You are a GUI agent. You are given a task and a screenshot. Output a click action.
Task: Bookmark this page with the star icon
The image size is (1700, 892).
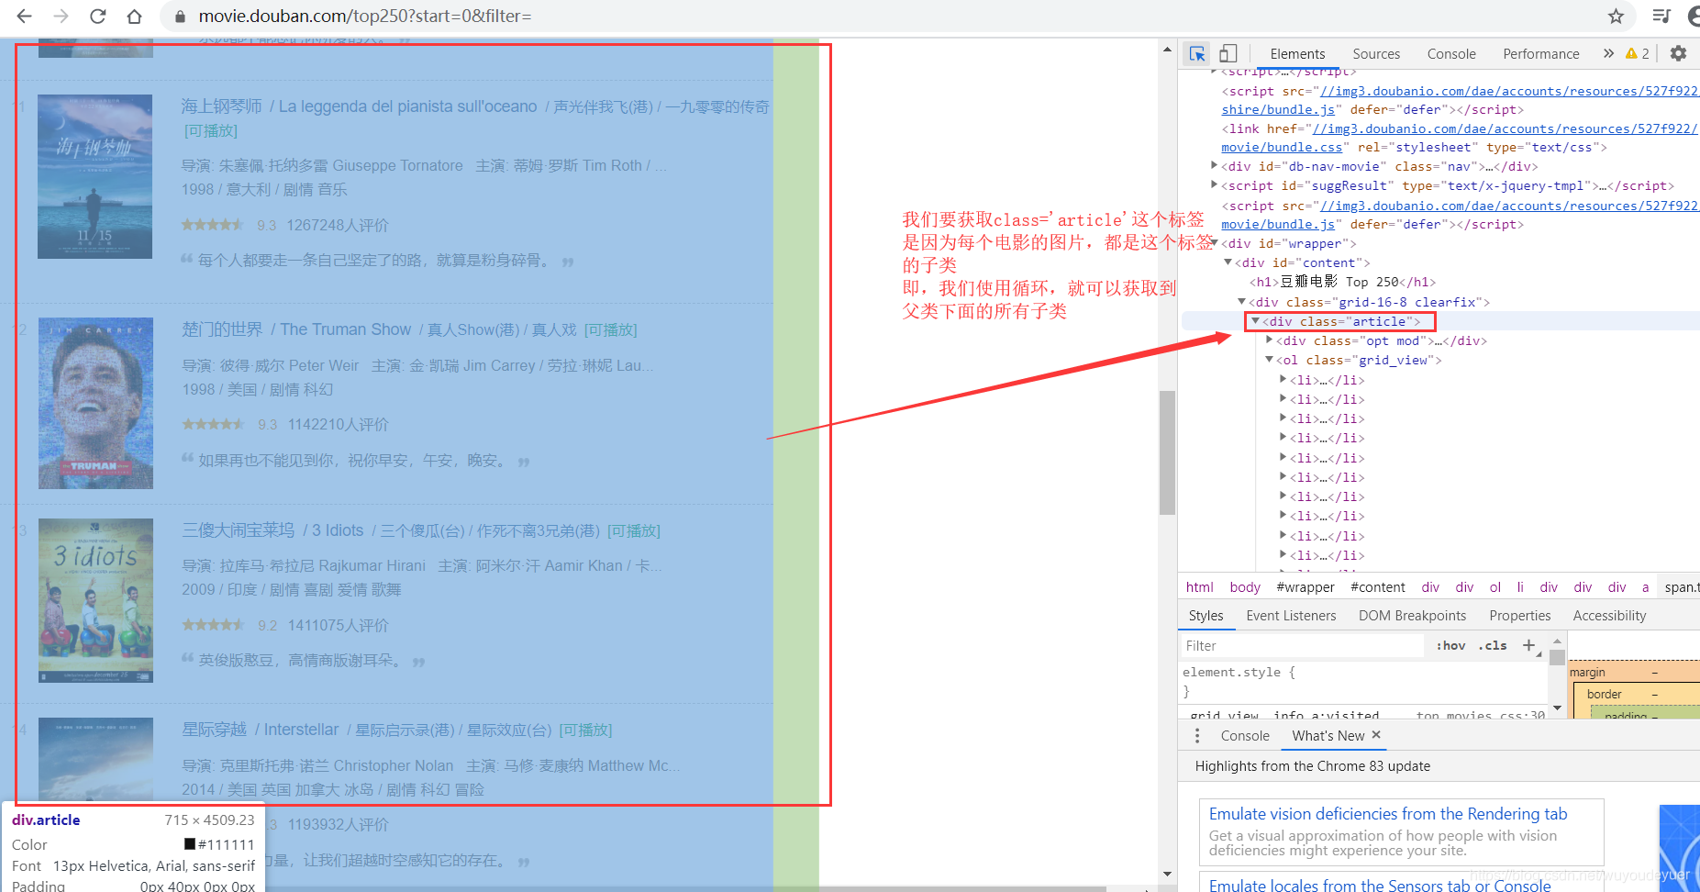click(1617, 17)
